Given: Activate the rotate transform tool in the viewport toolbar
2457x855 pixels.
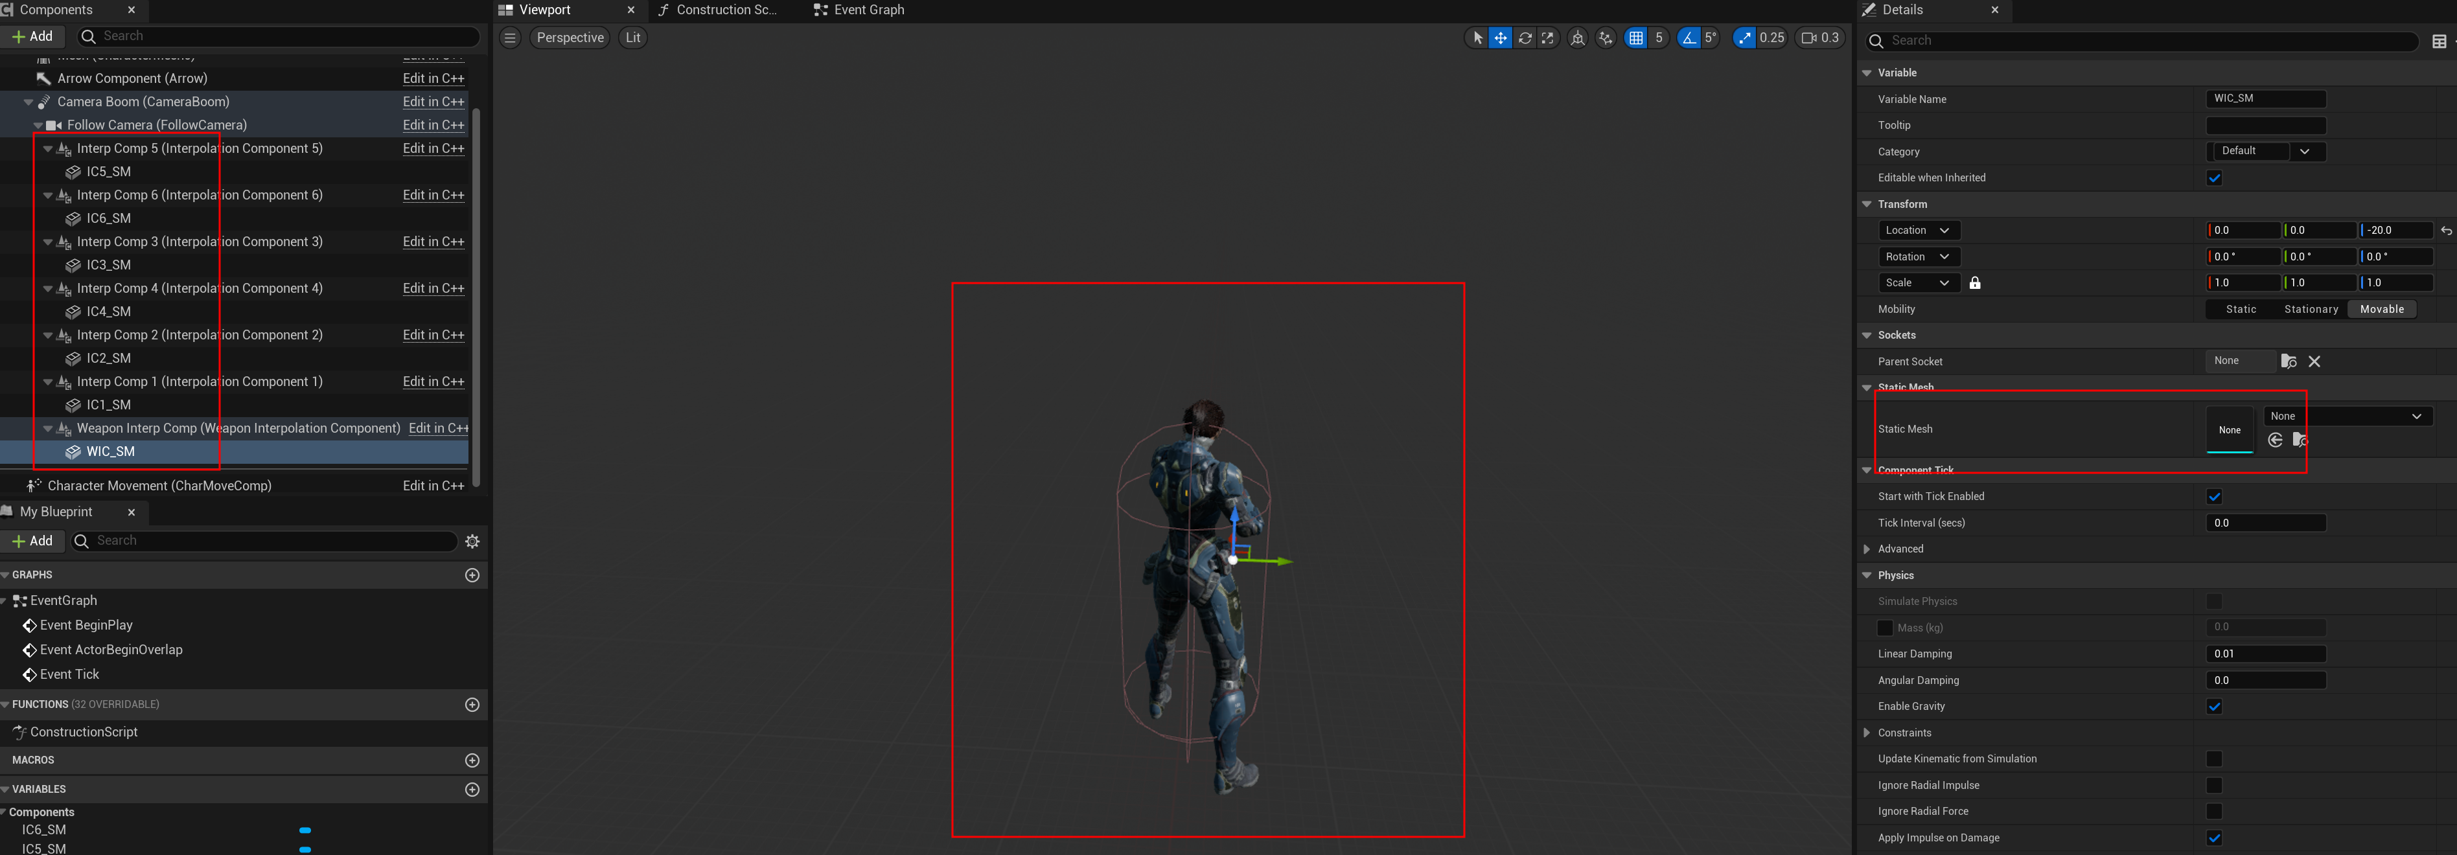Looking at the screenshot, I should click(x=1524, y=38).
